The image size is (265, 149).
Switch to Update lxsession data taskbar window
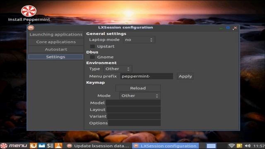pyautogui.click(x=98, y=146)
